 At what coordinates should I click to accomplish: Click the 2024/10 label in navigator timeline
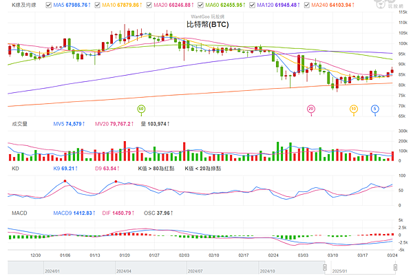267,271
